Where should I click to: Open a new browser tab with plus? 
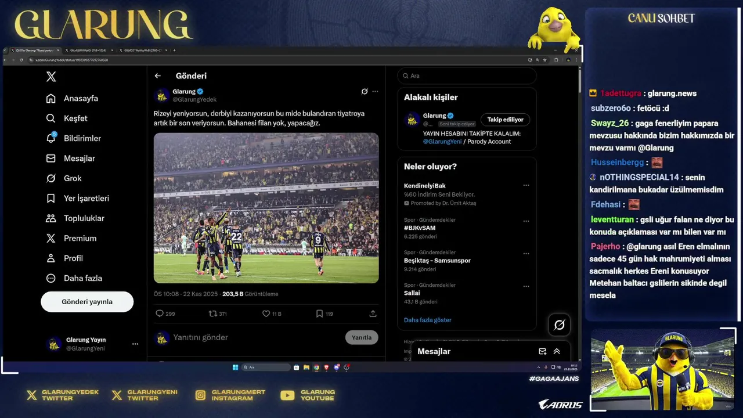point(174,51)
